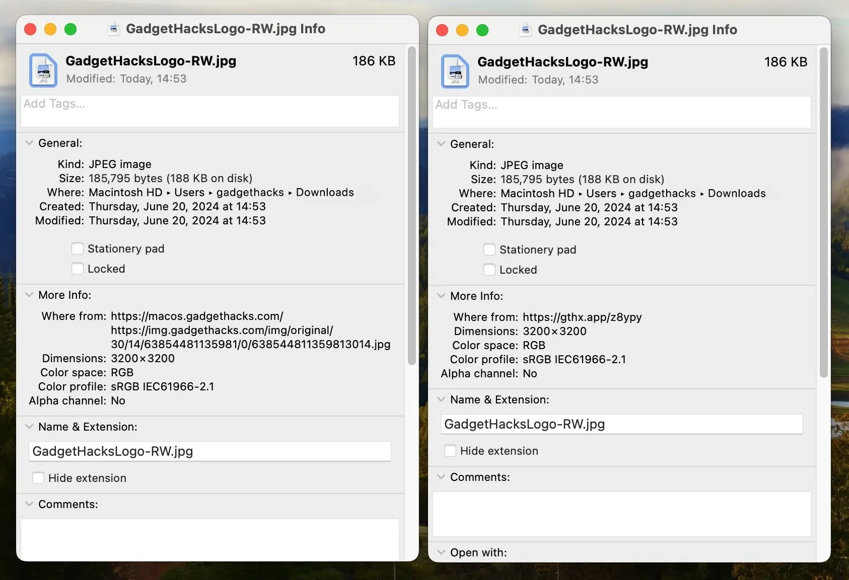Click Size 185,795 bytes value in left window

click(170, 178)
